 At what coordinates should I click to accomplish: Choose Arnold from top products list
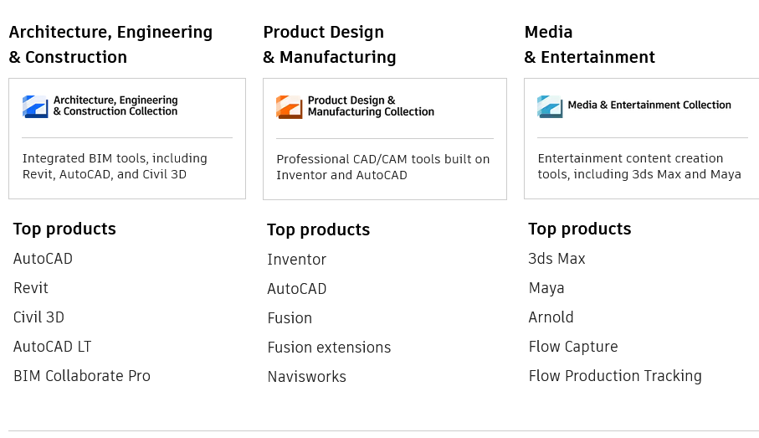click(551, 317)
